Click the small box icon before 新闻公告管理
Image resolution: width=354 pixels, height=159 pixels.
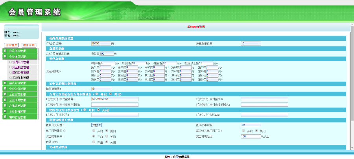[x=11, y=62]
